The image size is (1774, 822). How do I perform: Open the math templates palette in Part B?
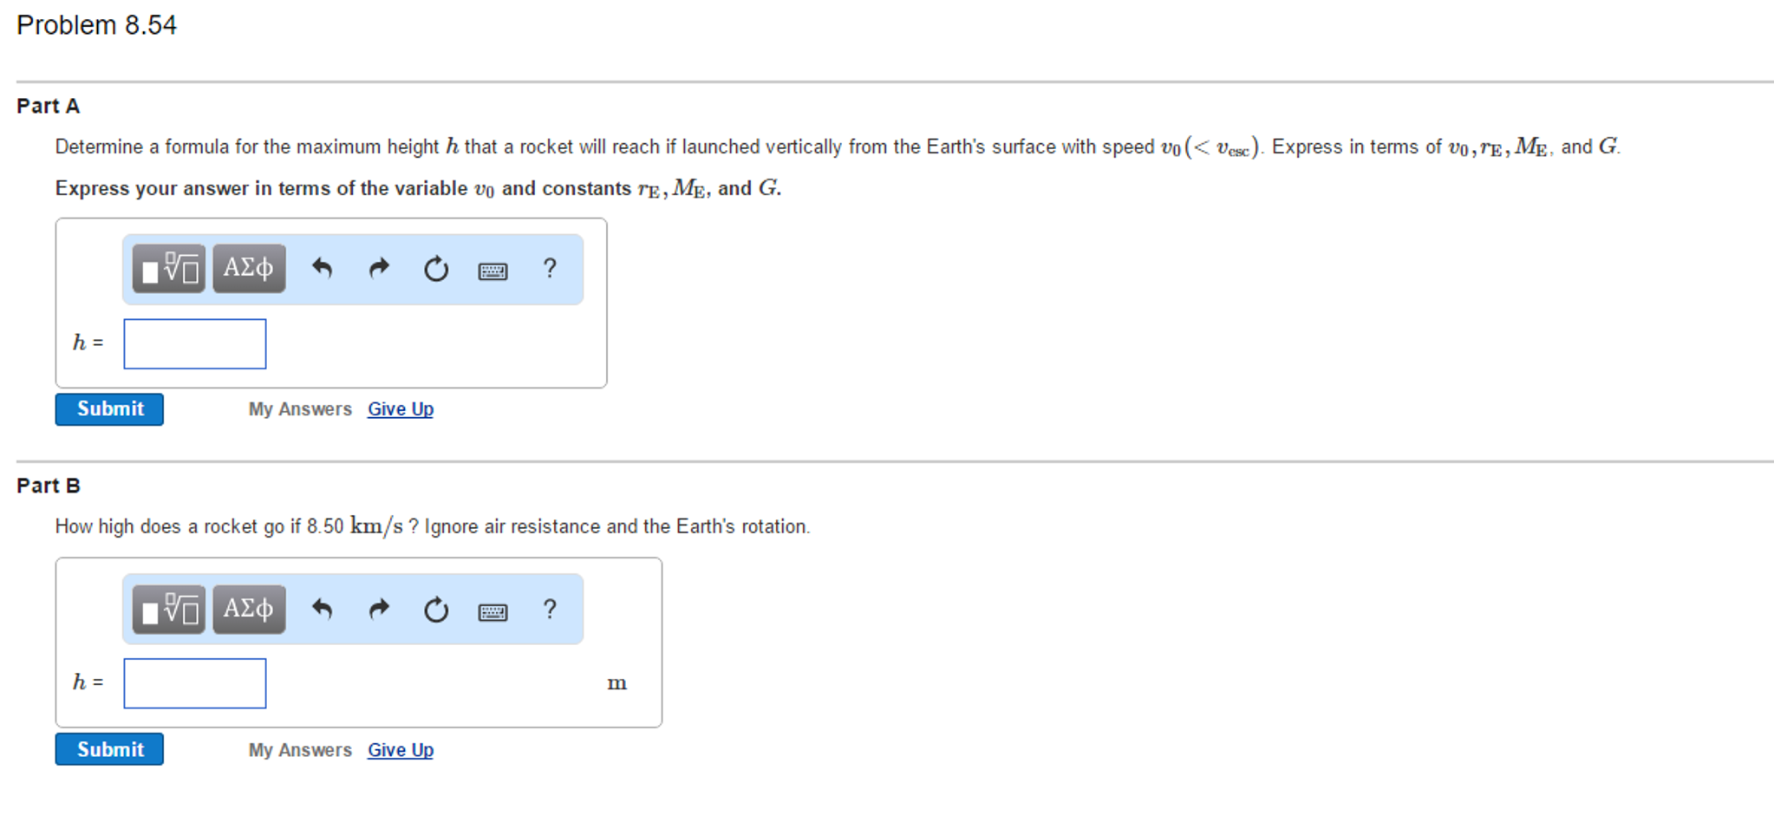(168, 610)
